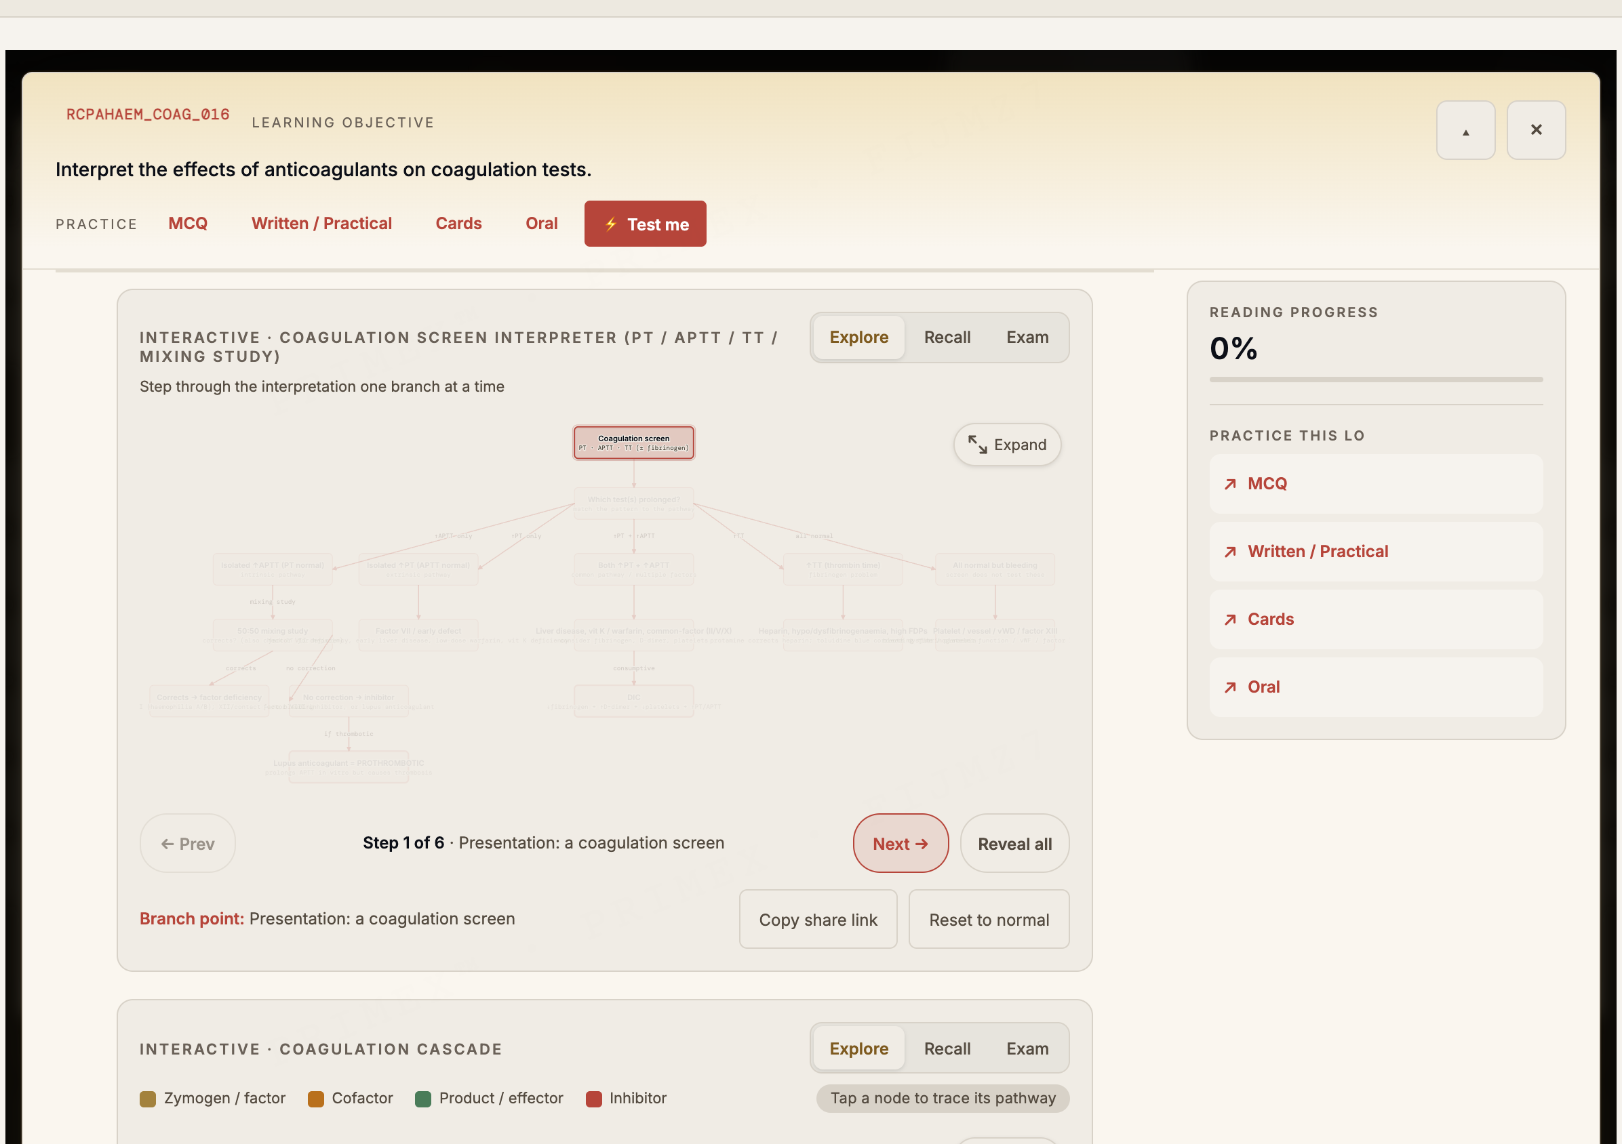Click the Cofactor legend swatch
The height and width of the screenshot is (1144, 1622).
pyautogui.click(x=316, y=1099)
